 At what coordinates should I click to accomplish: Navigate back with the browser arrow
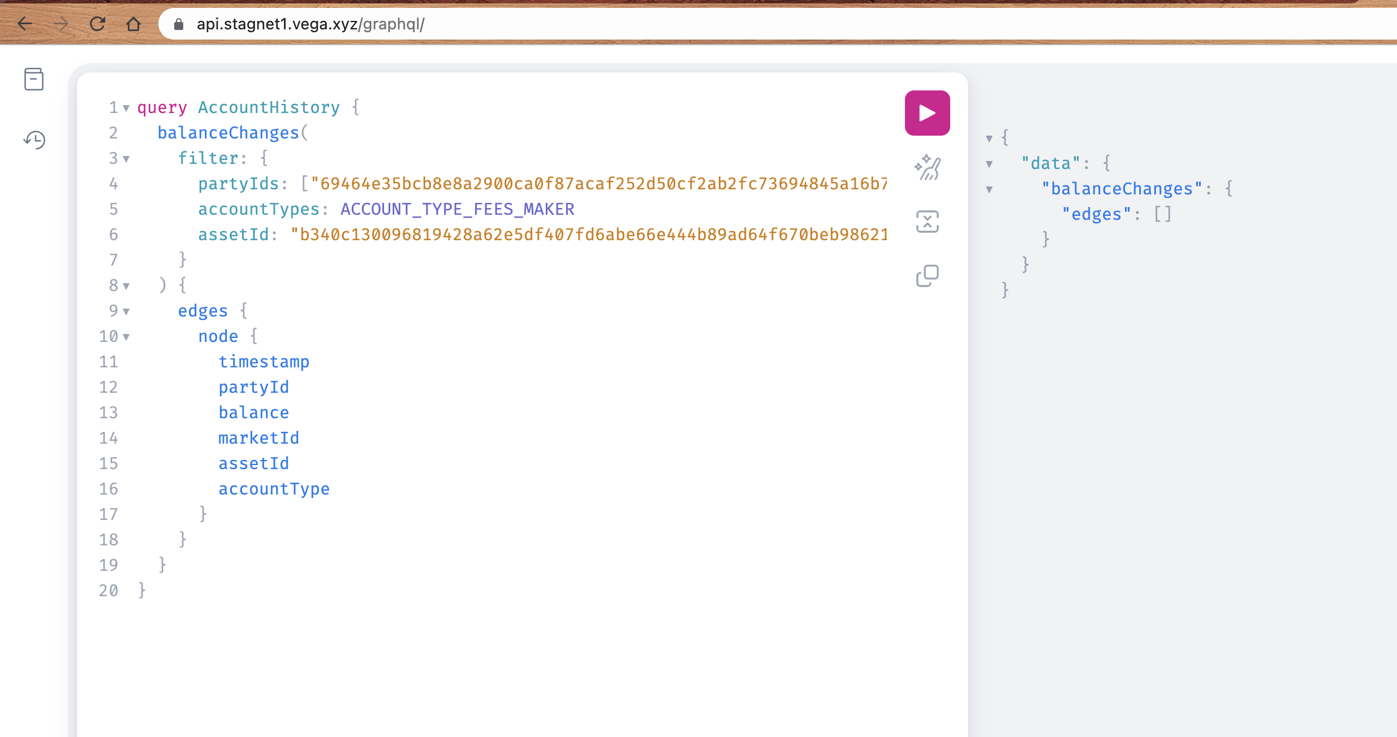pos(24,24)
